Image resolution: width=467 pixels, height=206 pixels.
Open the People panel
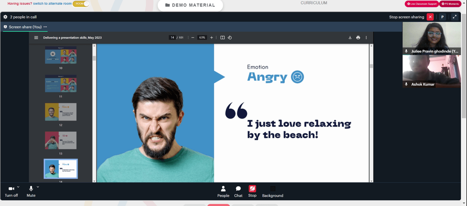[223, 192]
